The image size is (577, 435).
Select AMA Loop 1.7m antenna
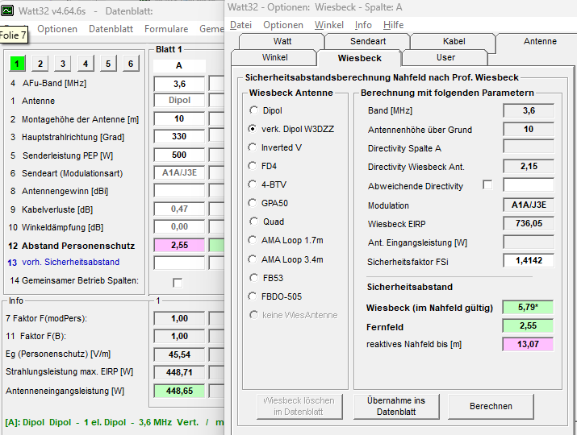pyautogui.click(x=253, y=240)
